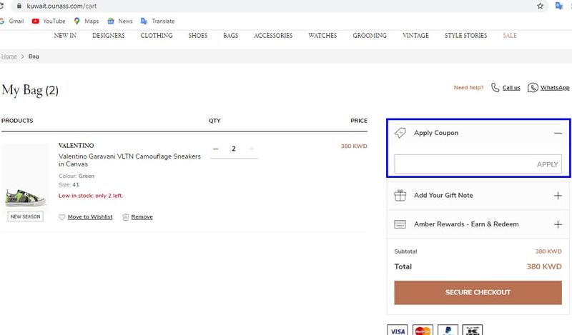Click the Remove link
The image size is (572, 335).
pos(142,217)
